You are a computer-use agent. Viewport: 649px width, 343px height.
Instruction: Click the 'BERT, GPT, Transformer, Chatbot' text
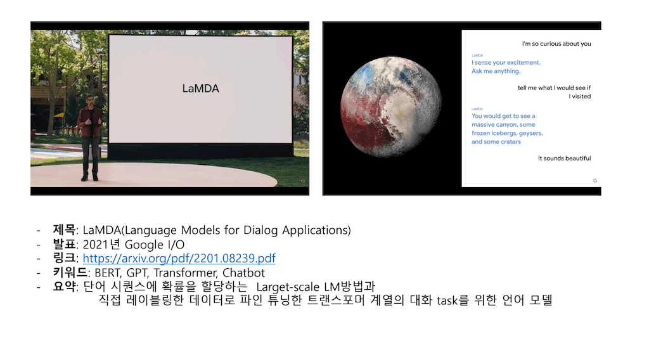pyautogui.click(x=179, y=273)
